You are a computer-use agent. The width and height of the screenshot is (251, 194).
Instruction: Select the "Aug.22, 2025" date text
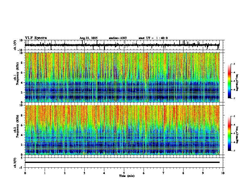click(x=88, y=38)
